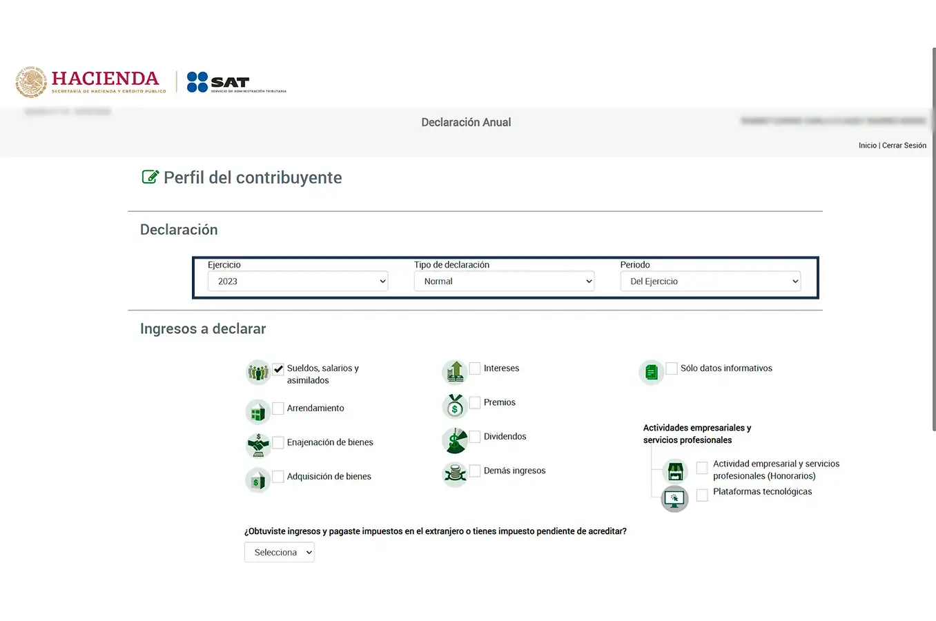The image size is (936, 621).
Task: Click Cerrar Sesión to log out
Action: click(x=904, y=146)
